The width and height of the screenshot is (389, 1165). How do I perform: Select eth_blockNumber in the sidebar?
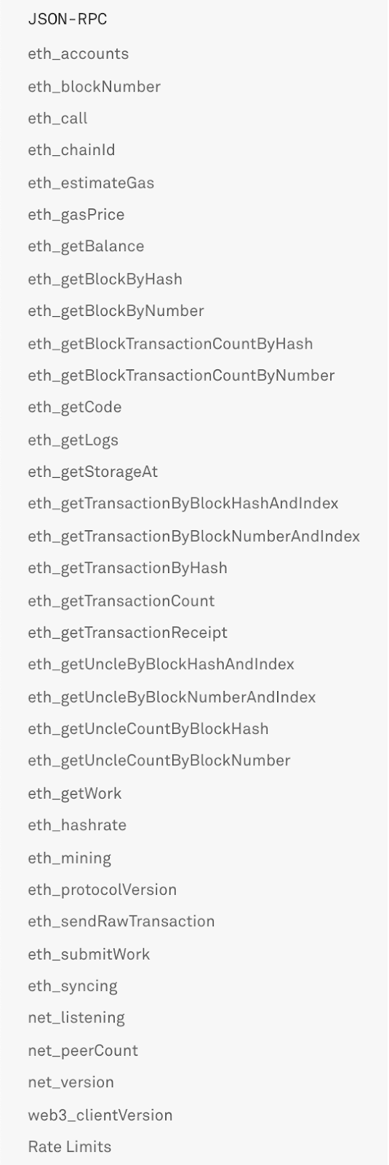pos(95,87)
